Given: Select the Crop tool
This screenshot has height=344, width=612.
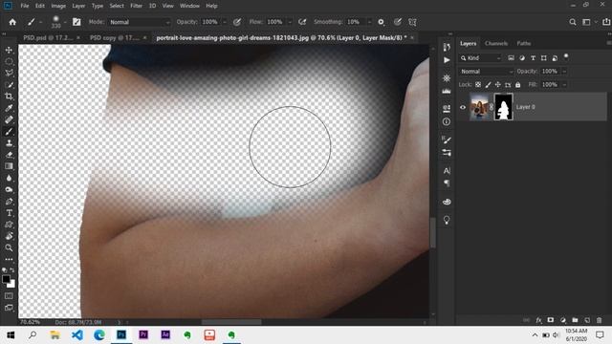Looking at the screenshot, I should pos(9,97).
